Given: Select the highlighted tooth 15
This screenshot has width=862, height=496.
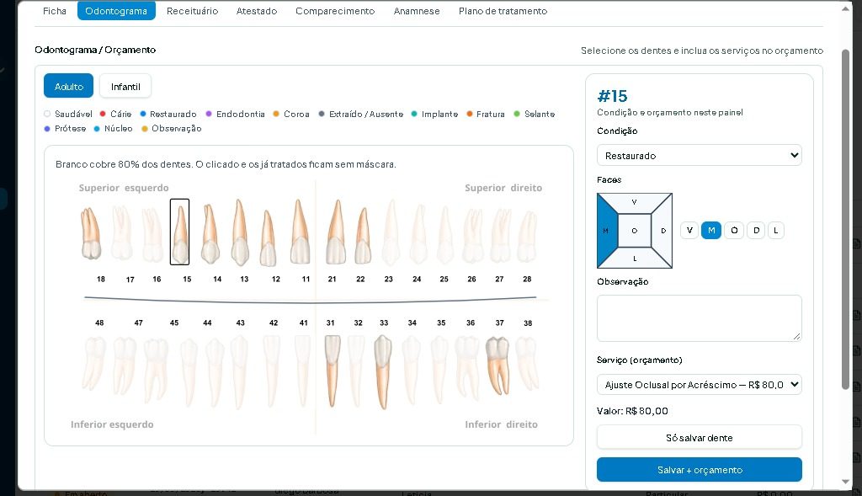Looking at the screenshot, I should (180, 232).
